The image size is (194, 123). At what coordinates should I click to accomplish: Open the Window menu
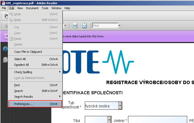pos(56,8)
